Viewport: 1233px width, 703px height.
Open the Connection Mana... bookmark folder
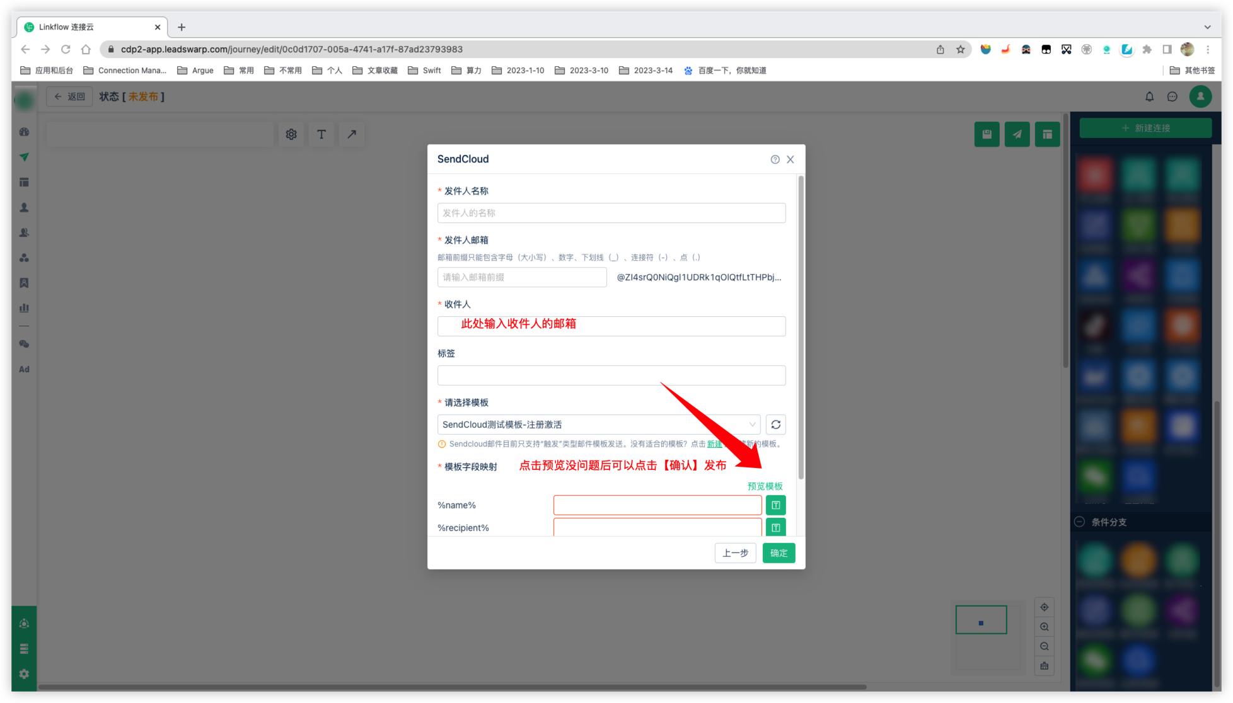125,71
